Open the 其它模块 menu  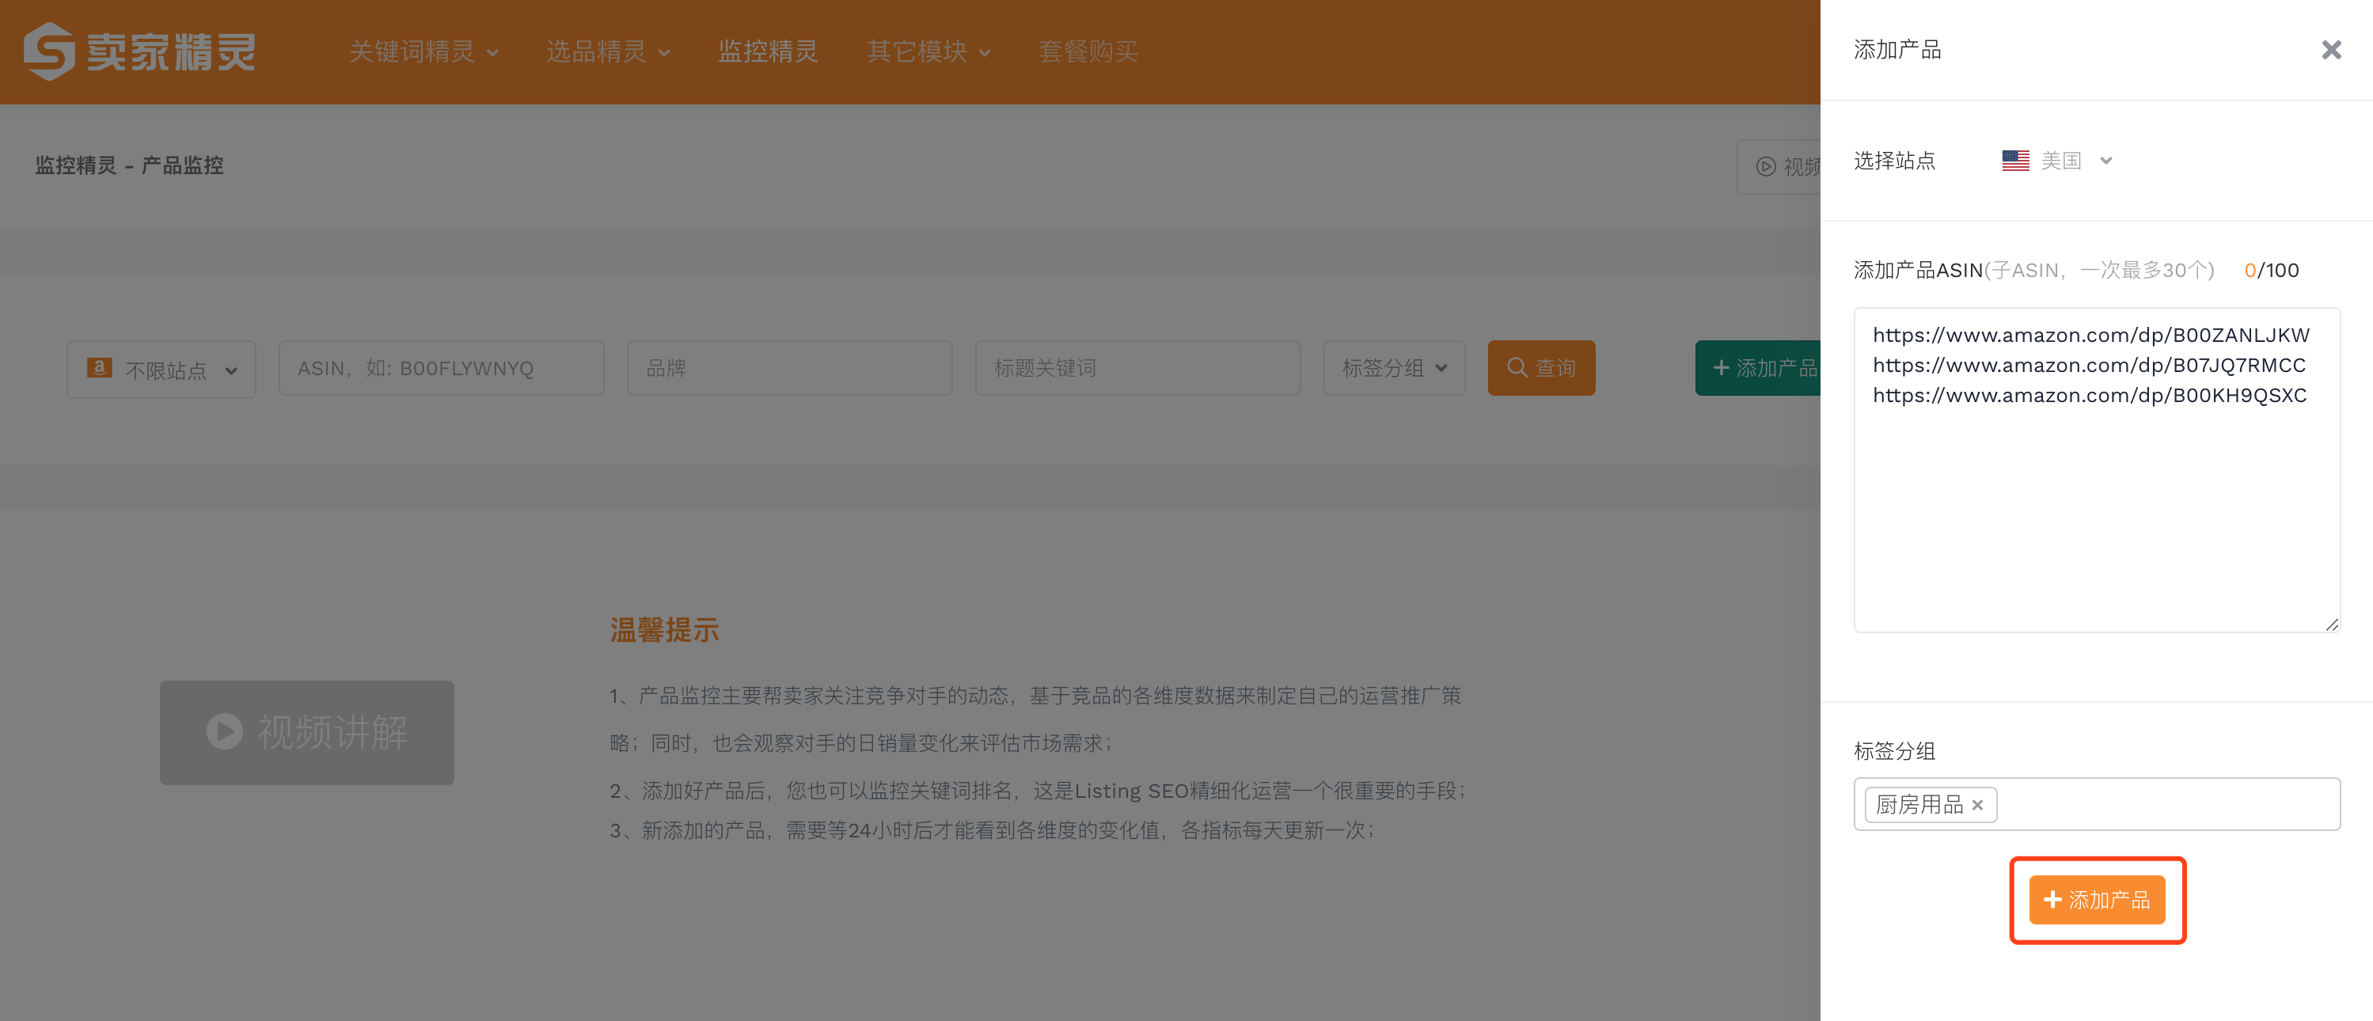(928, 51)
